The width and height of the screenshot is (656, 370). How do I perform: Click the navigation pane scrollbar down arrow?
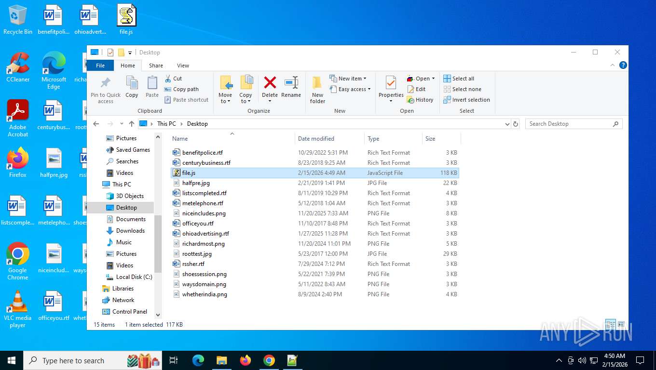[x=158, y=315]
